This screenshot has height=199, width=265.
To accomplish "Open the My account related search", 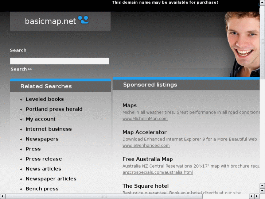I will tap(40, 119).
